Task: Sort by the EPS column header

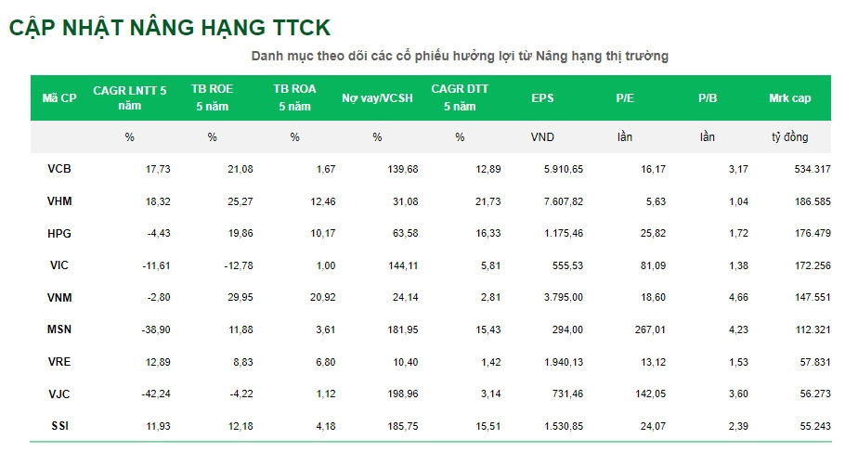Action: coord(541,98)
